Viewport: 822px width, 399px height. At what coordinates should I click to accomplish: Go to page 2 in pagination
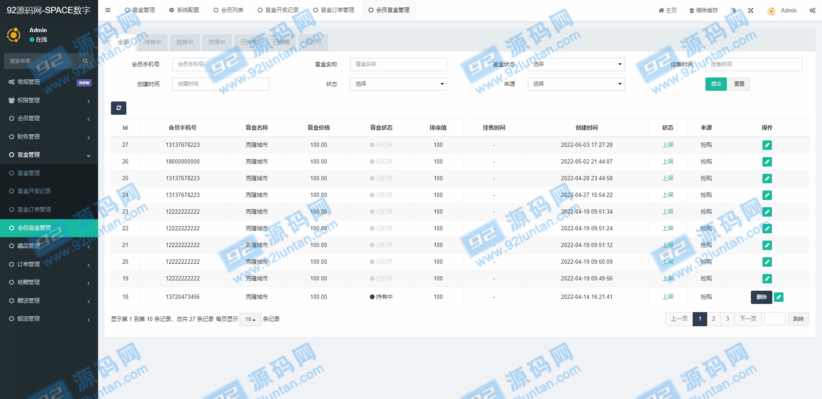click(714, 319)
